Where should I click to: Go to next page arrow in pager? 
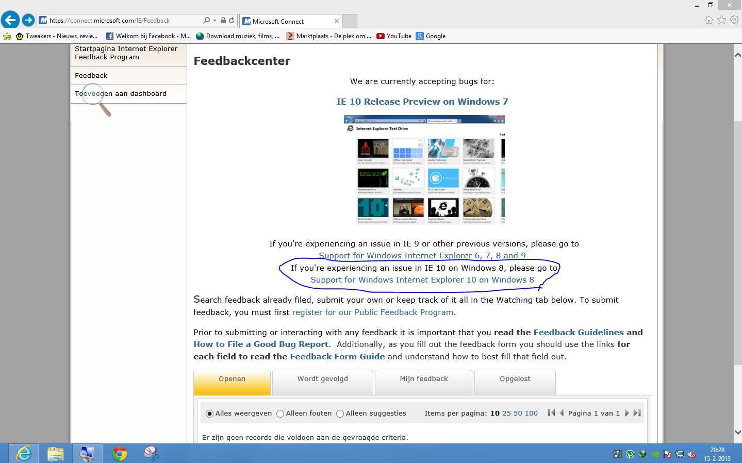coord(627,413)
